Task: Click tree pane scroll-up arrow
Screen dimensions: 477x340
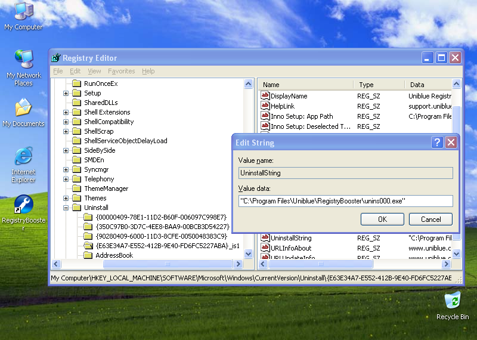Action: point(248,84)
